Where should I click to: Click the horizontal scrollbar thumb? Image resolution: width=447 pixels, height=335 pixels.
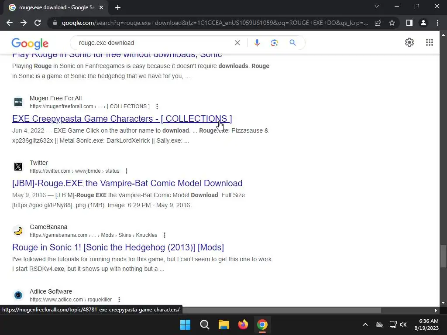pos(282,310)
